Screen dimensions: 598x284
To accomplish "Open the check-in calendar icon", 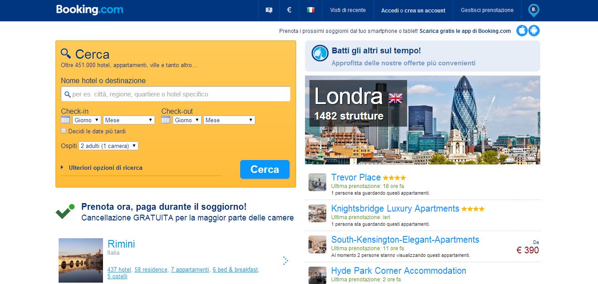I will coord(65,120).
